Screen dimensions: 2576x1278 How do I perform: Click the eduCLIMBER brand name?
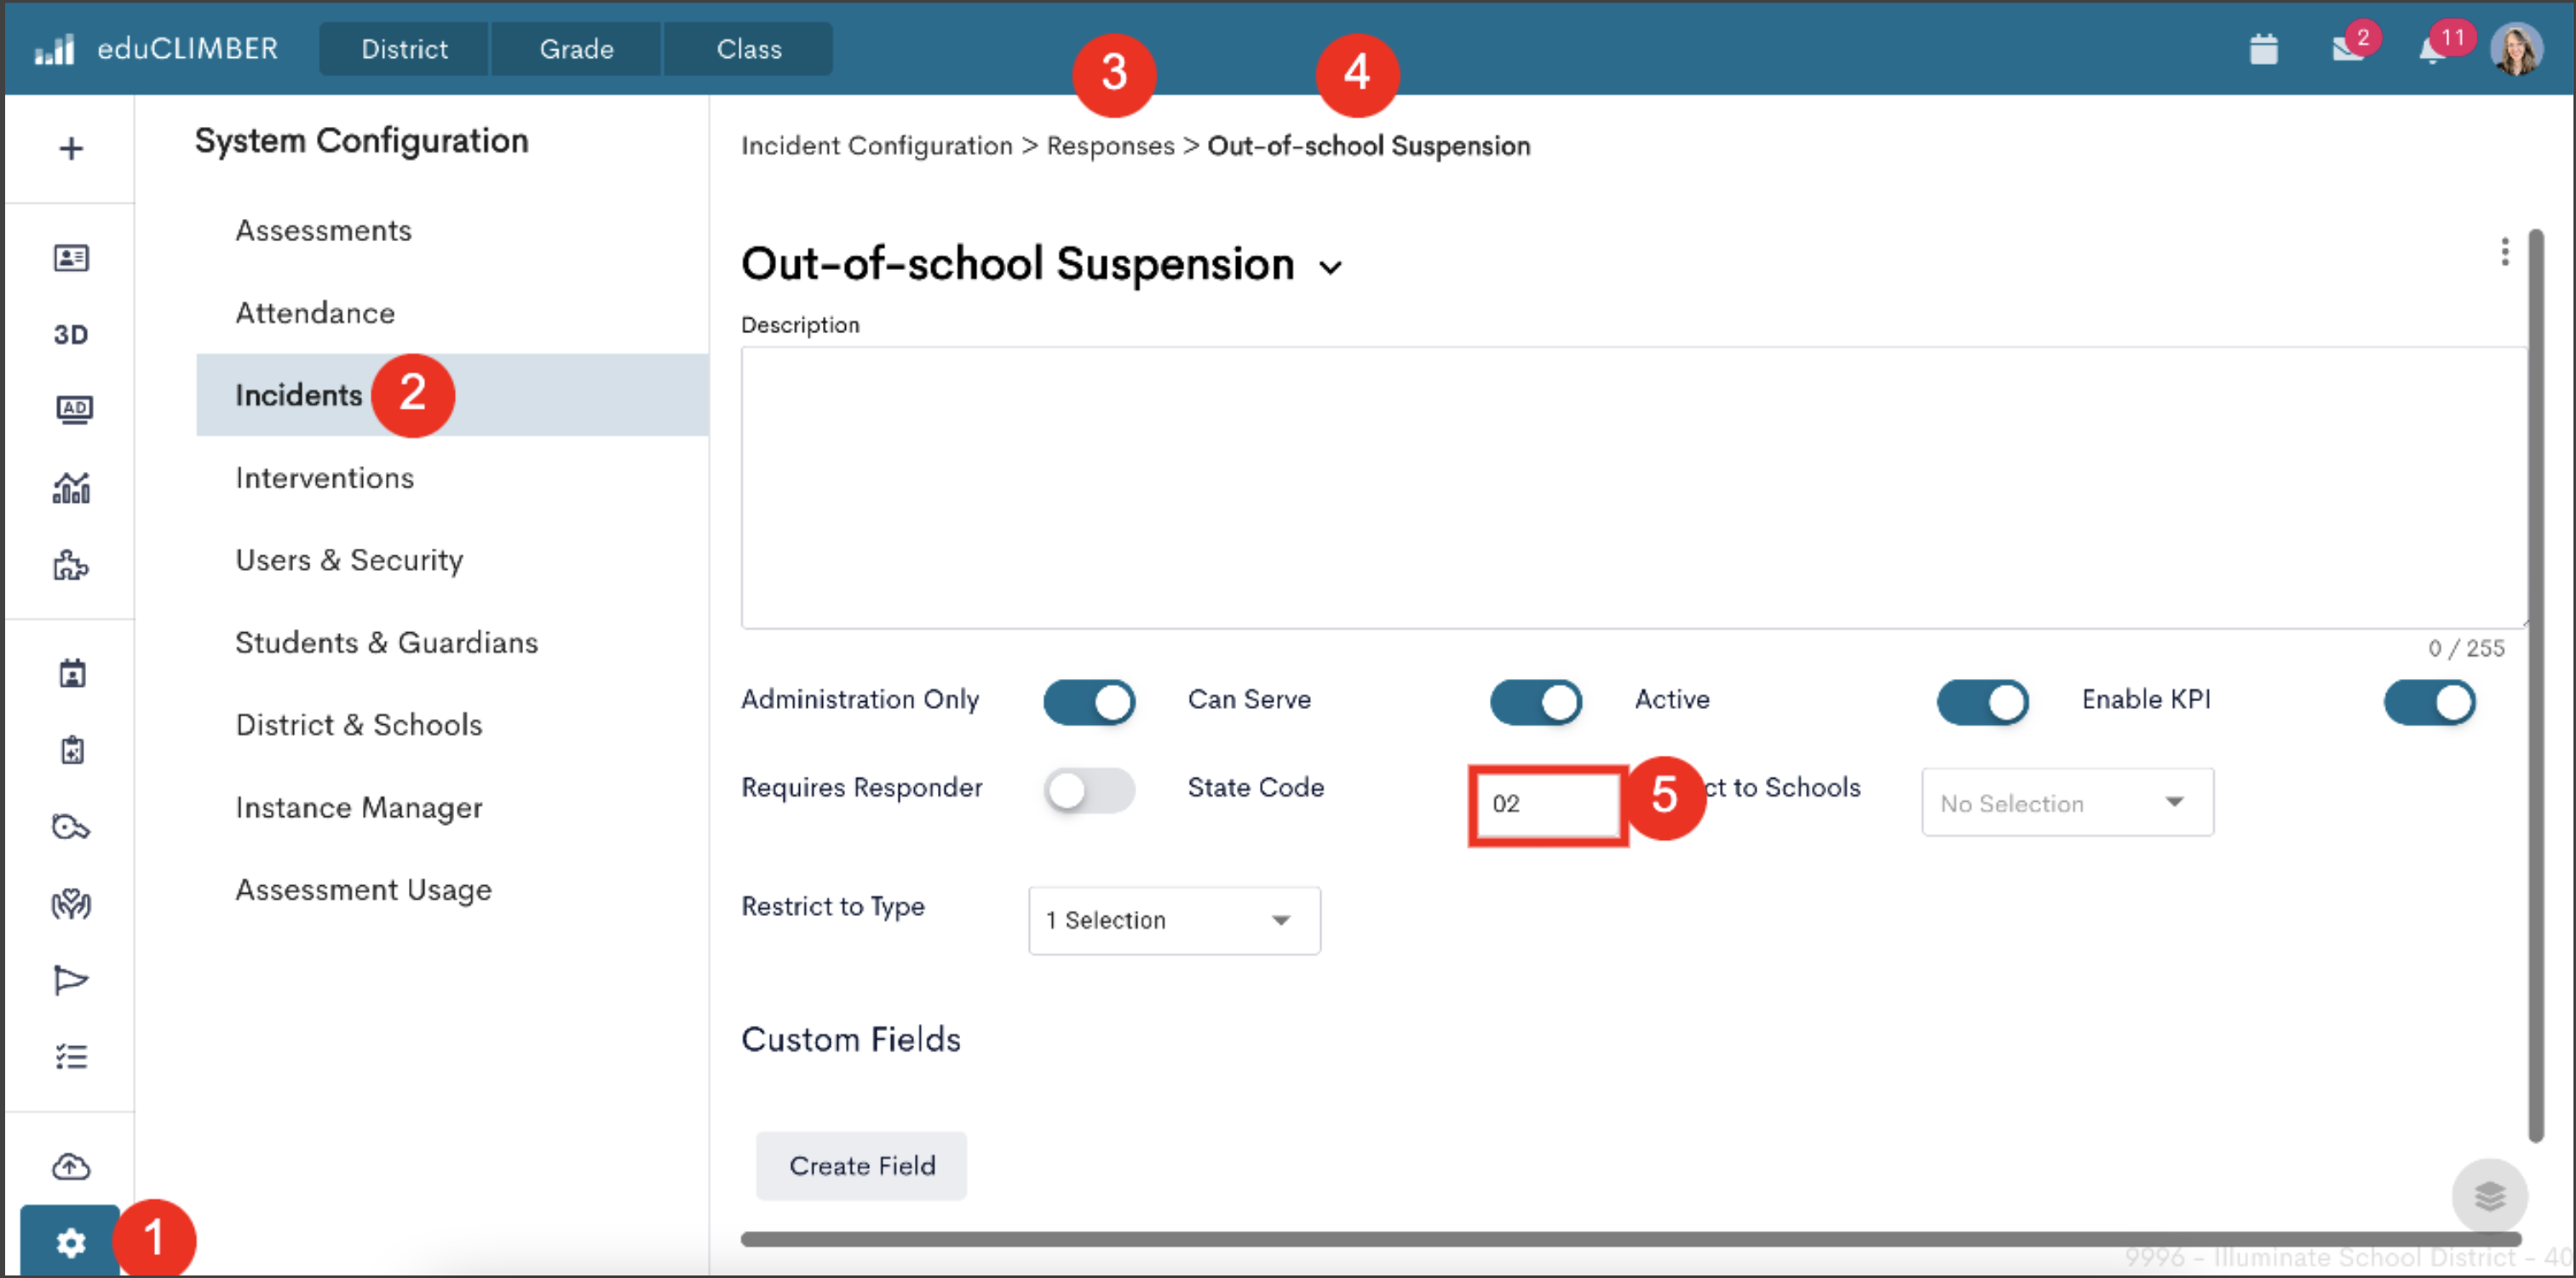(x=187, y=49)
